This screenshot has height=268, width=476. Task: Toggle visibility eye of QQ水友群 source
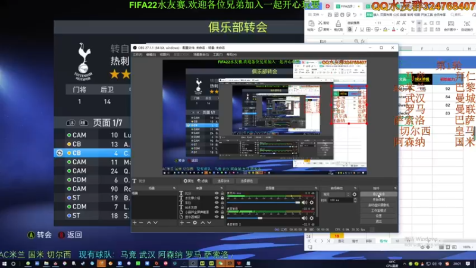[x=217, y=207]
